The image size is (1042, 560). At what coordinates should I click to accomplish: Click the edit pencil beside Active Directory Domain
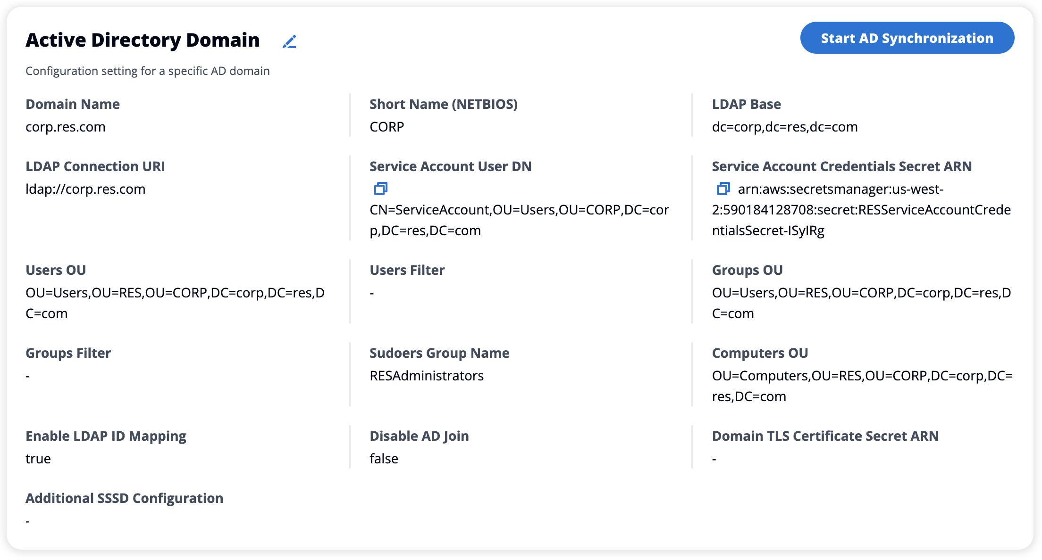pos(290,41)
